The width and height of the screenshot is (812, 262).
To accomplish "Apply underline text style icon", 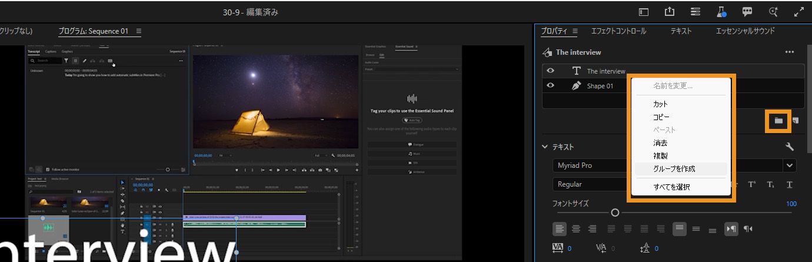I will coord(790,184).
